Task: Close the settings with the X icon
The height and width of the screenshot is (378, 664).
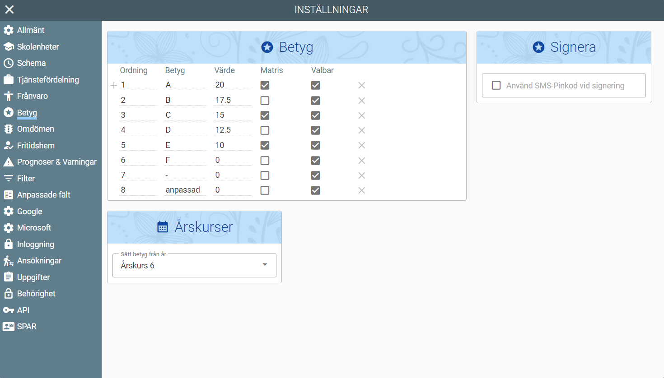Action: click(x=9, y=9)
